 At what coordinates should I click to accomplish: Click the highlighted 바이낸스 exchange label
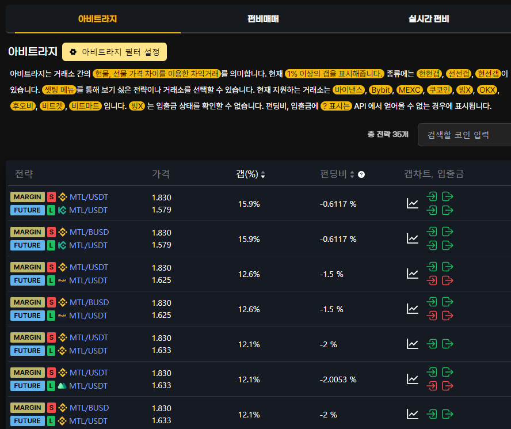coord(349,90)
